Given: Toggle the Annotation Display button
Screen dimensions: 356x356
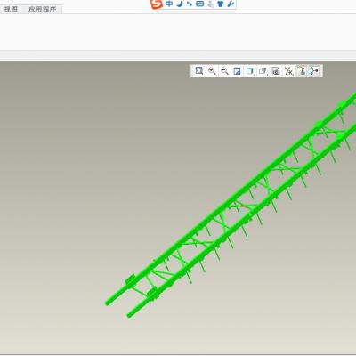Looking at the screenshot, I should tap(302, 71).
